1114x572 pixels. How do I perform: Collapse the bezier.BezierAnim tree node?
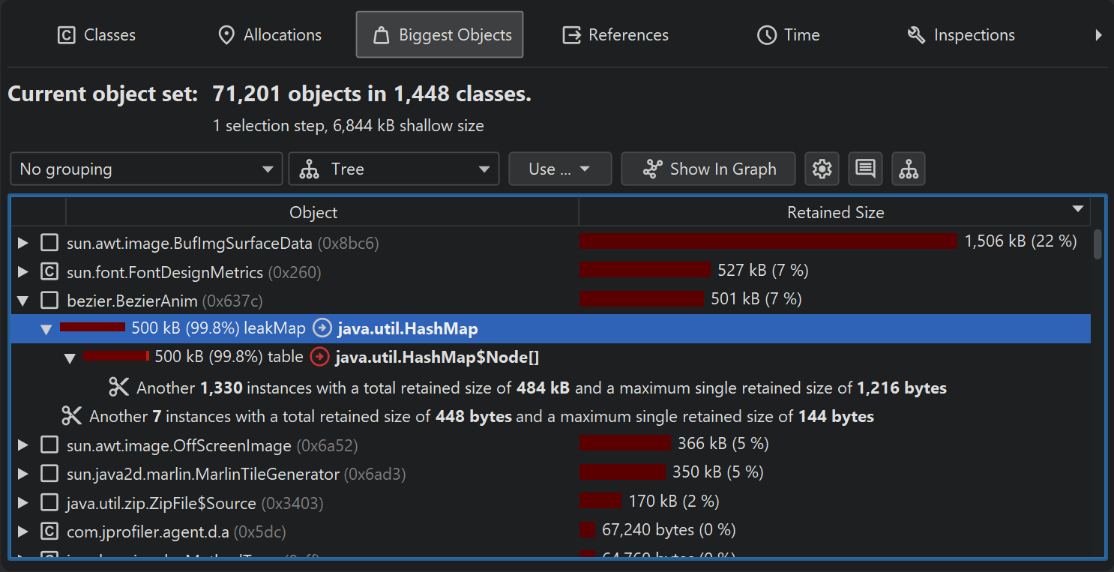(23, 301)
